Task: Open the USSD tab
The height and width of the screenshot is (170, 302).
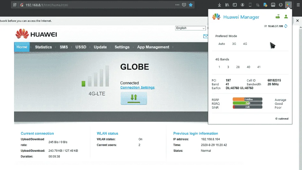Action: [x=81, y=47]
